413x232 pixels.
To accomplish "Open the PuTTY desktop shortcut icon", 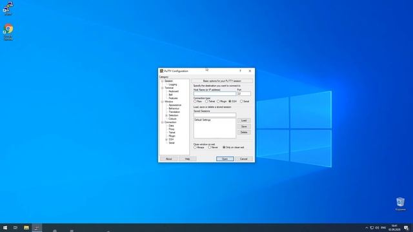I will point(8,8).
